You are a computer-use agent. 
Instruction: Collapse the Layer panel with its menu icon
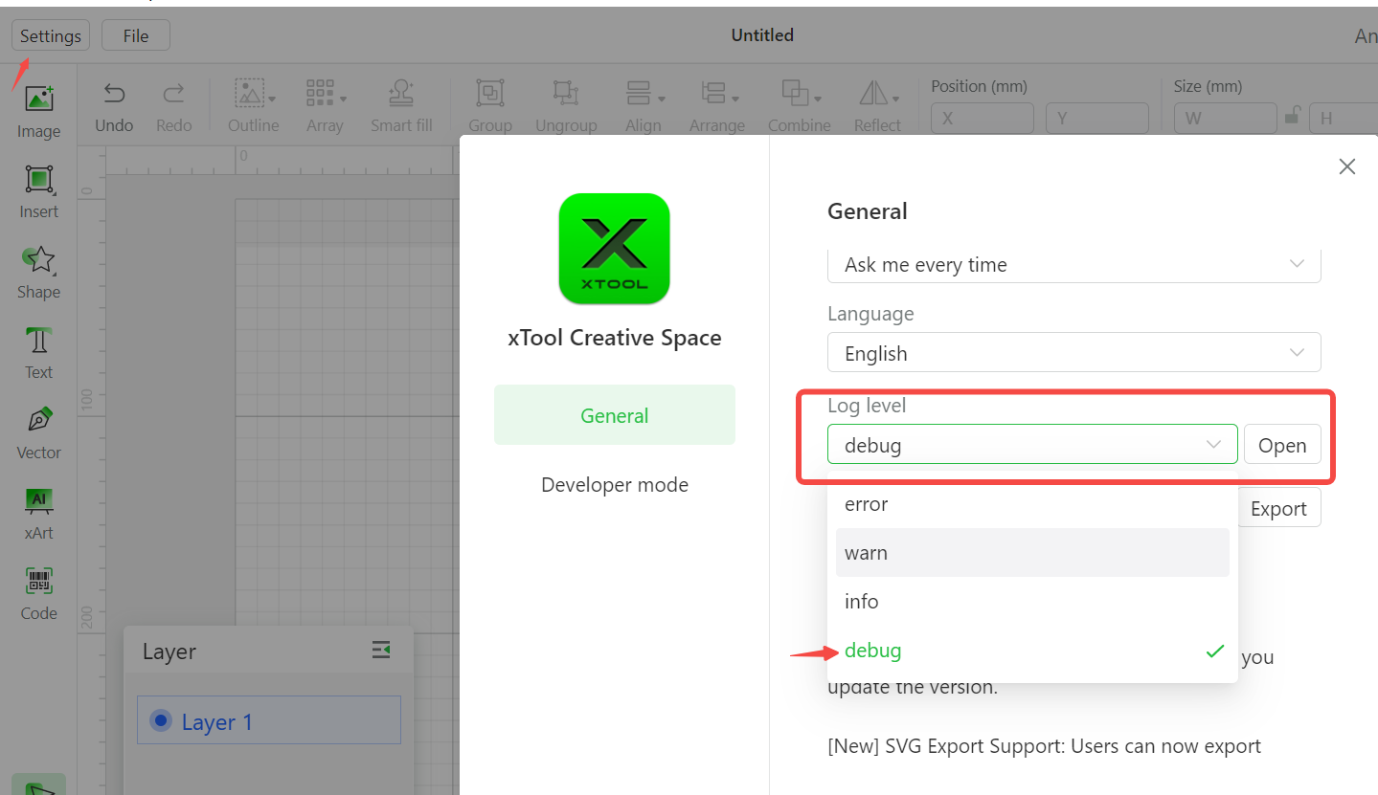[381, 651]
